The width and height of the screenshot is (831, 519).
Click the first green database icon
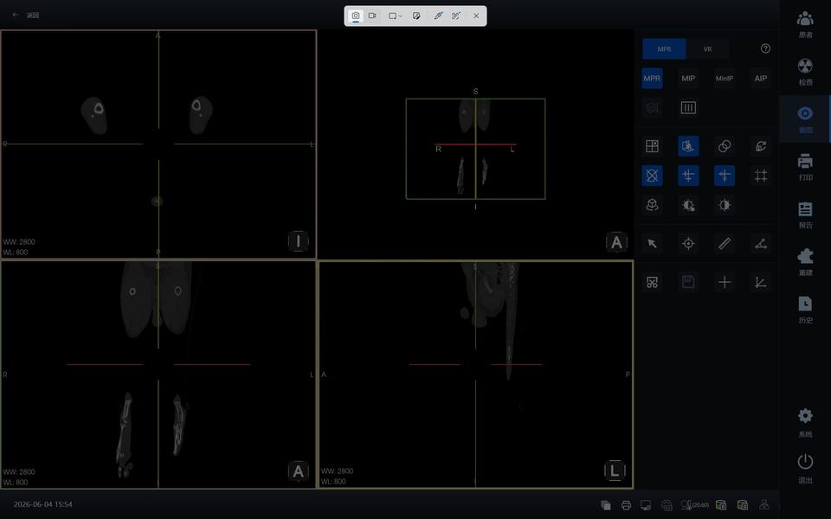point(721,504)
